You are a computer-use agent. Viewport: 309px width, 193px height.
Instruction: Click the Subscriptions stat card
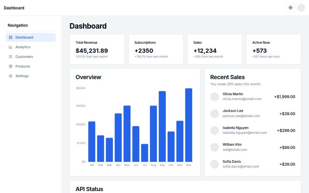156,49
